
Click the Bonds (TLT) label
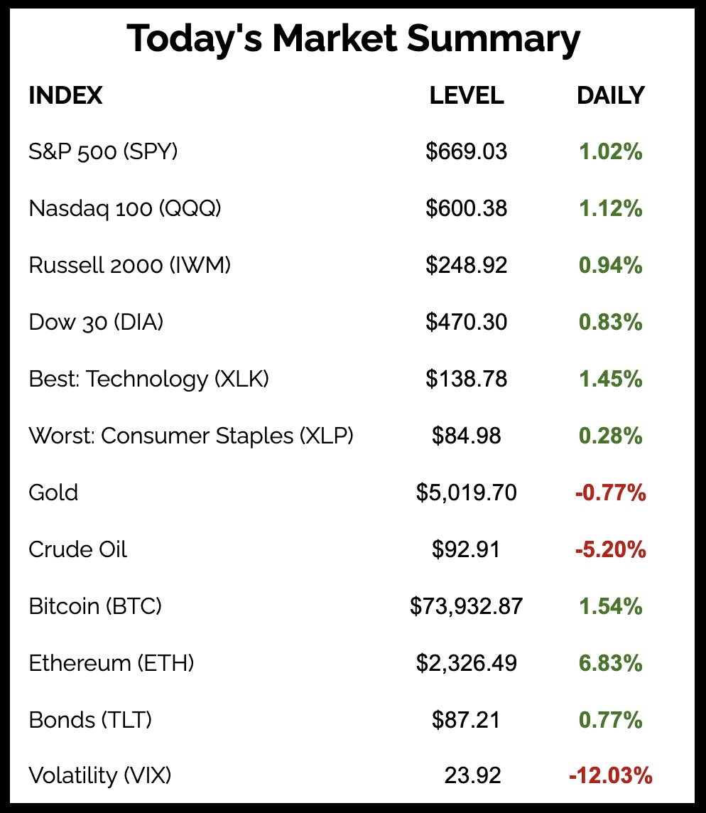click(x=90, y=720)
